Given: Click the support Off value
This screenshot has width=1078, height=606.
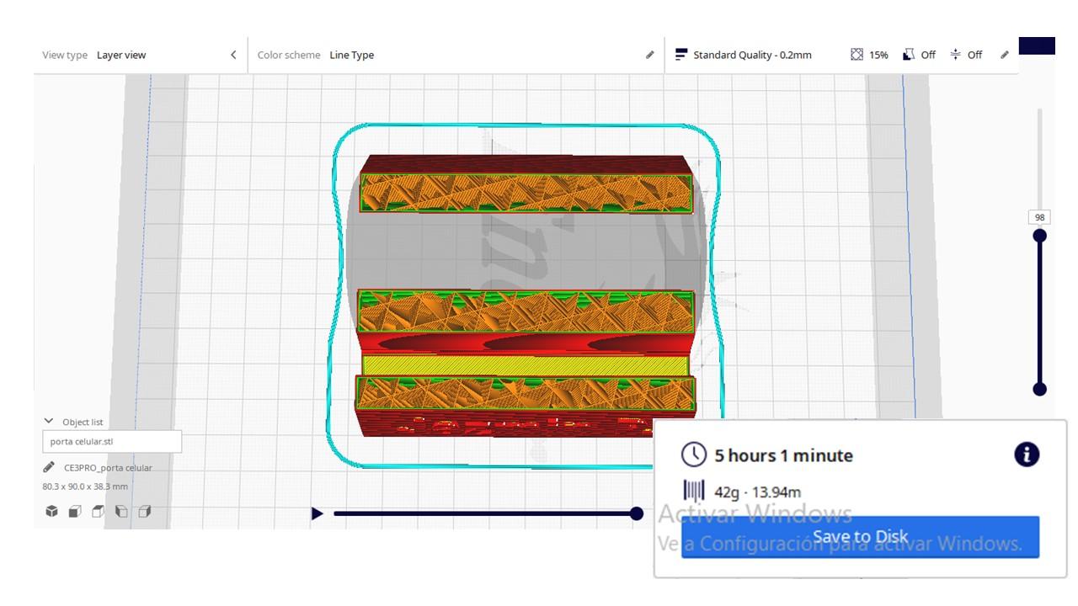Looking at the screenshot, I should pyautogui.click(x=928, y=55).
